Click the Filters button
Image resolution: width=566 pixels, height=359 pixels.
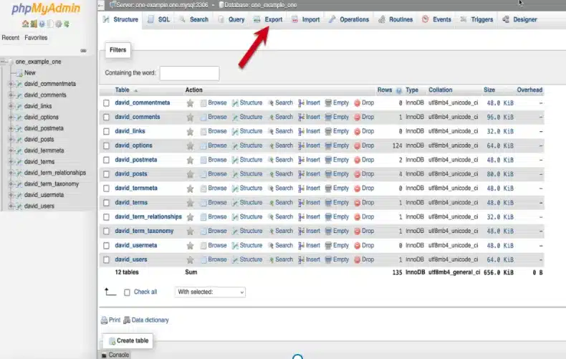click(118, 50)
